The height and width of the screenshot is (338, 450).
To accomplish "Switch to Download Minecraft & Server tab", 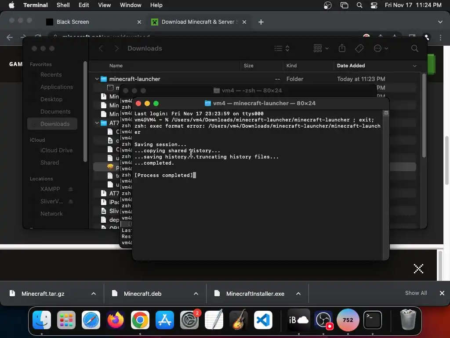I will coord(199,22).
